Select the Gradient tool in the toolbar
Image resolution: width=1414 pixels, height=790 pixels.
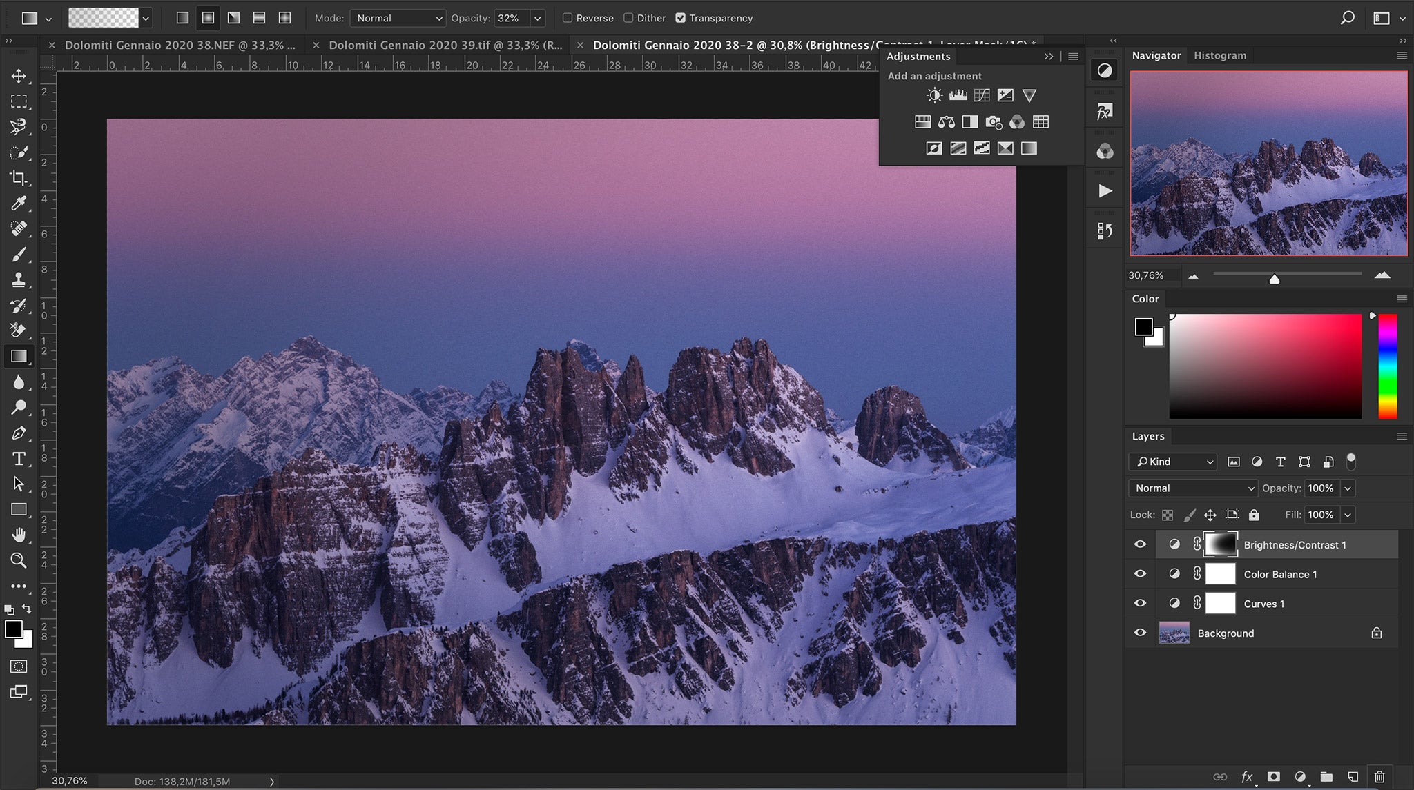tap(19, 355)
